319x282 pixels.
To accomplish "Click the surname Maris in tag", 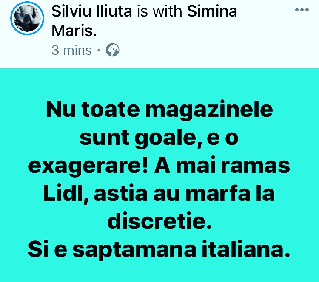I will point(74,31).
